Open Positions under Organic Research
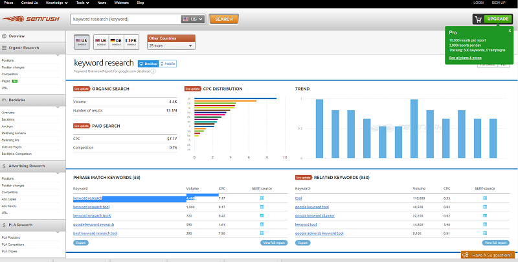Viewport: 518px width, 262px height. (8, 60)
